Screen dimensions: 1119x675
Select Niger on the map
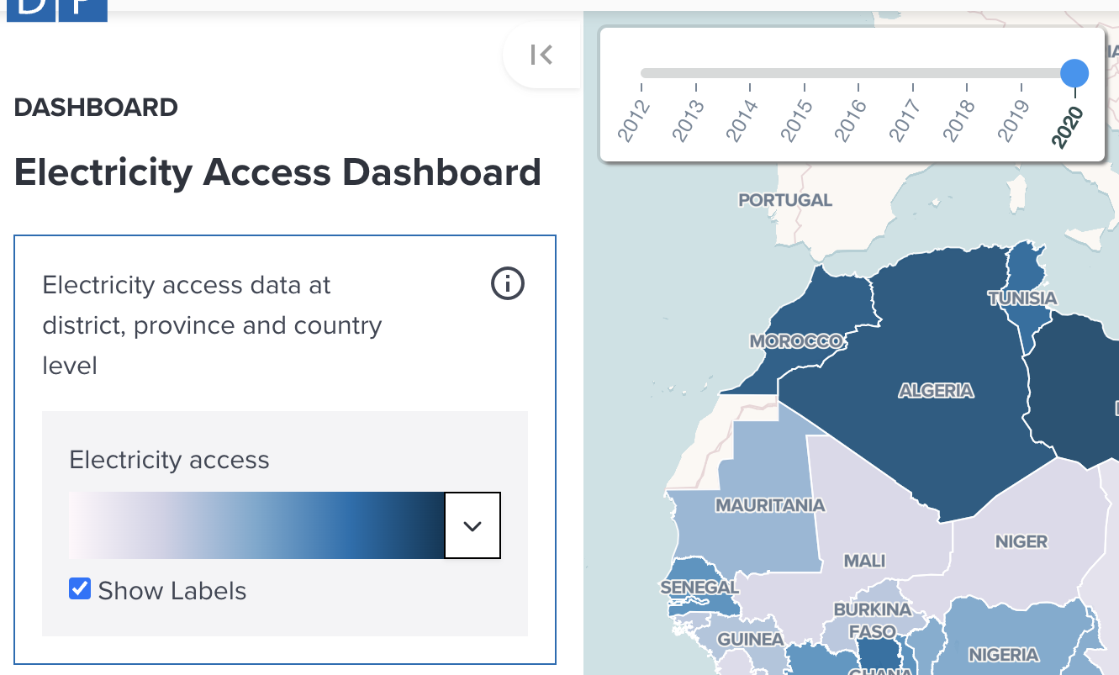pyautogui.click(x=1021, y=542)
